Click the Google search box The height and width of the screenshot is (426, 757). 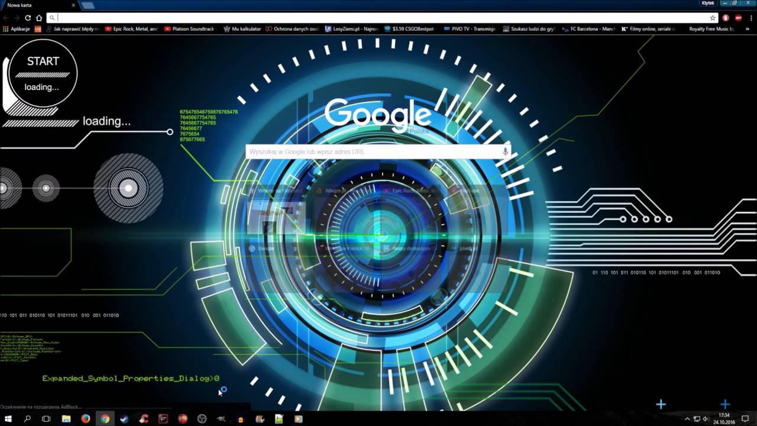click(378, 152)
